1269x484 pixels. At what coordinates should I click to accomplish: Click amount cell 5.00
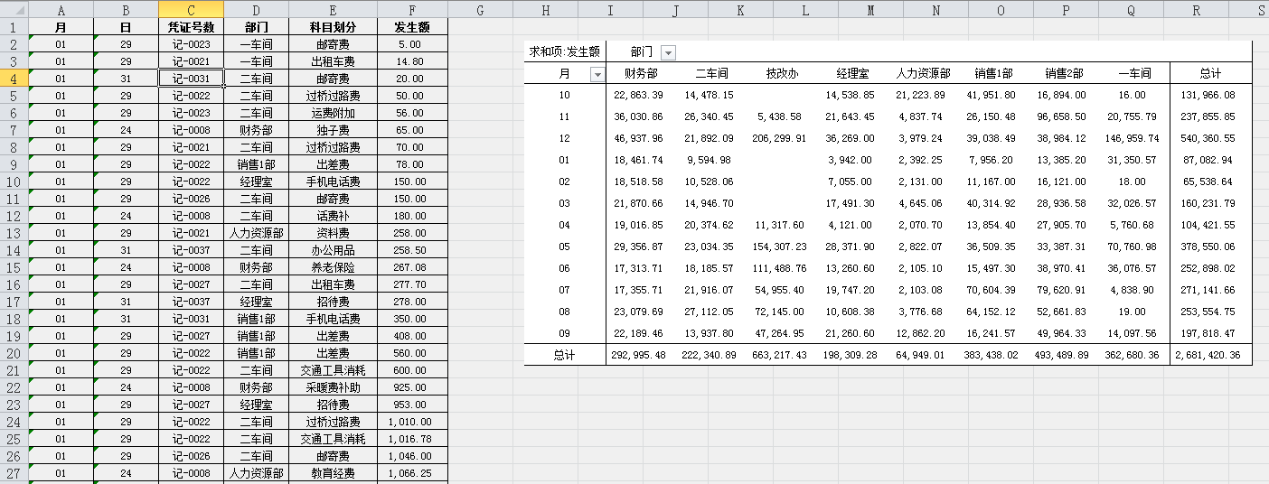tap(412, 44)
